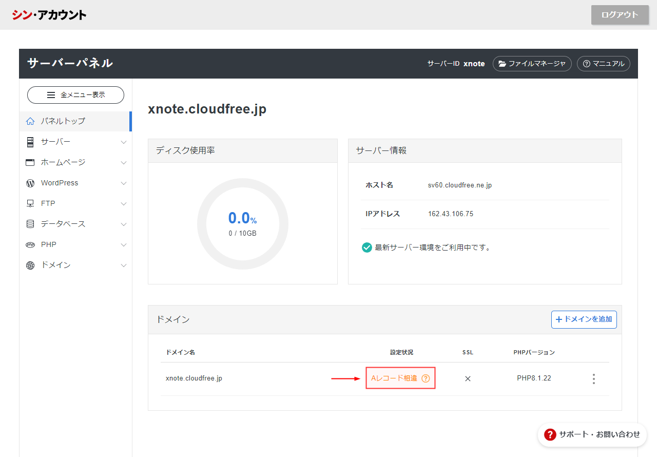Expand the ホームページ chevron

point(123,162)
